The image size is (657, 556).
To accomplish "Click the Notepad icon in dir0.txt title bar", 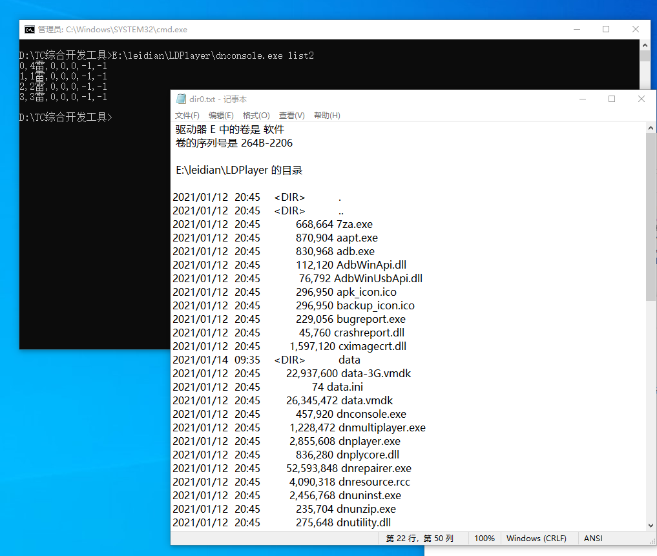I will coord(181,99).
